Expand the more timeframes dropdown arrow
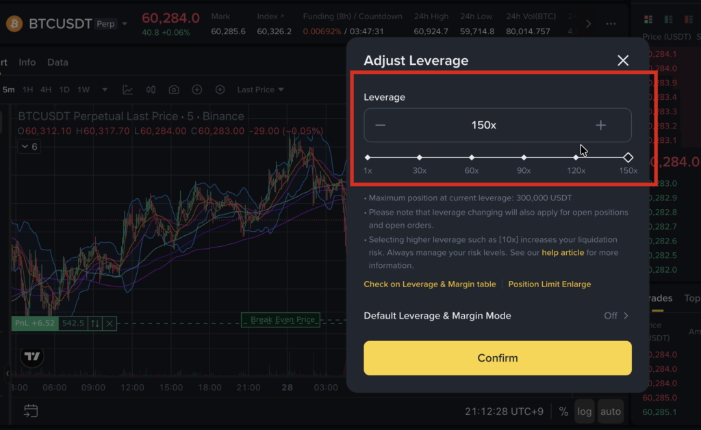This screenshot has width=701, height=430. (105, 90)
